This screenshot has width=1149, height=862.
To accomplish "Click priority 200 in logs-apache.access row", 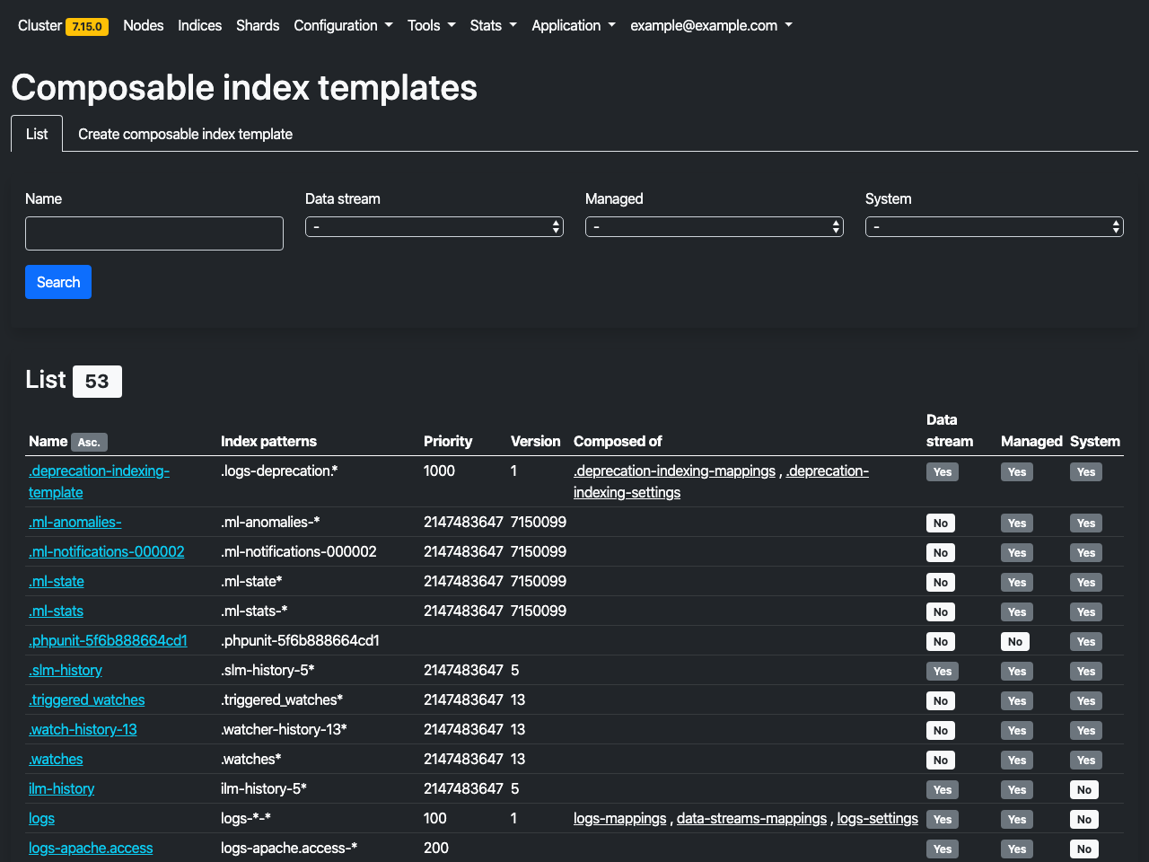I will (x=436, y=848).
